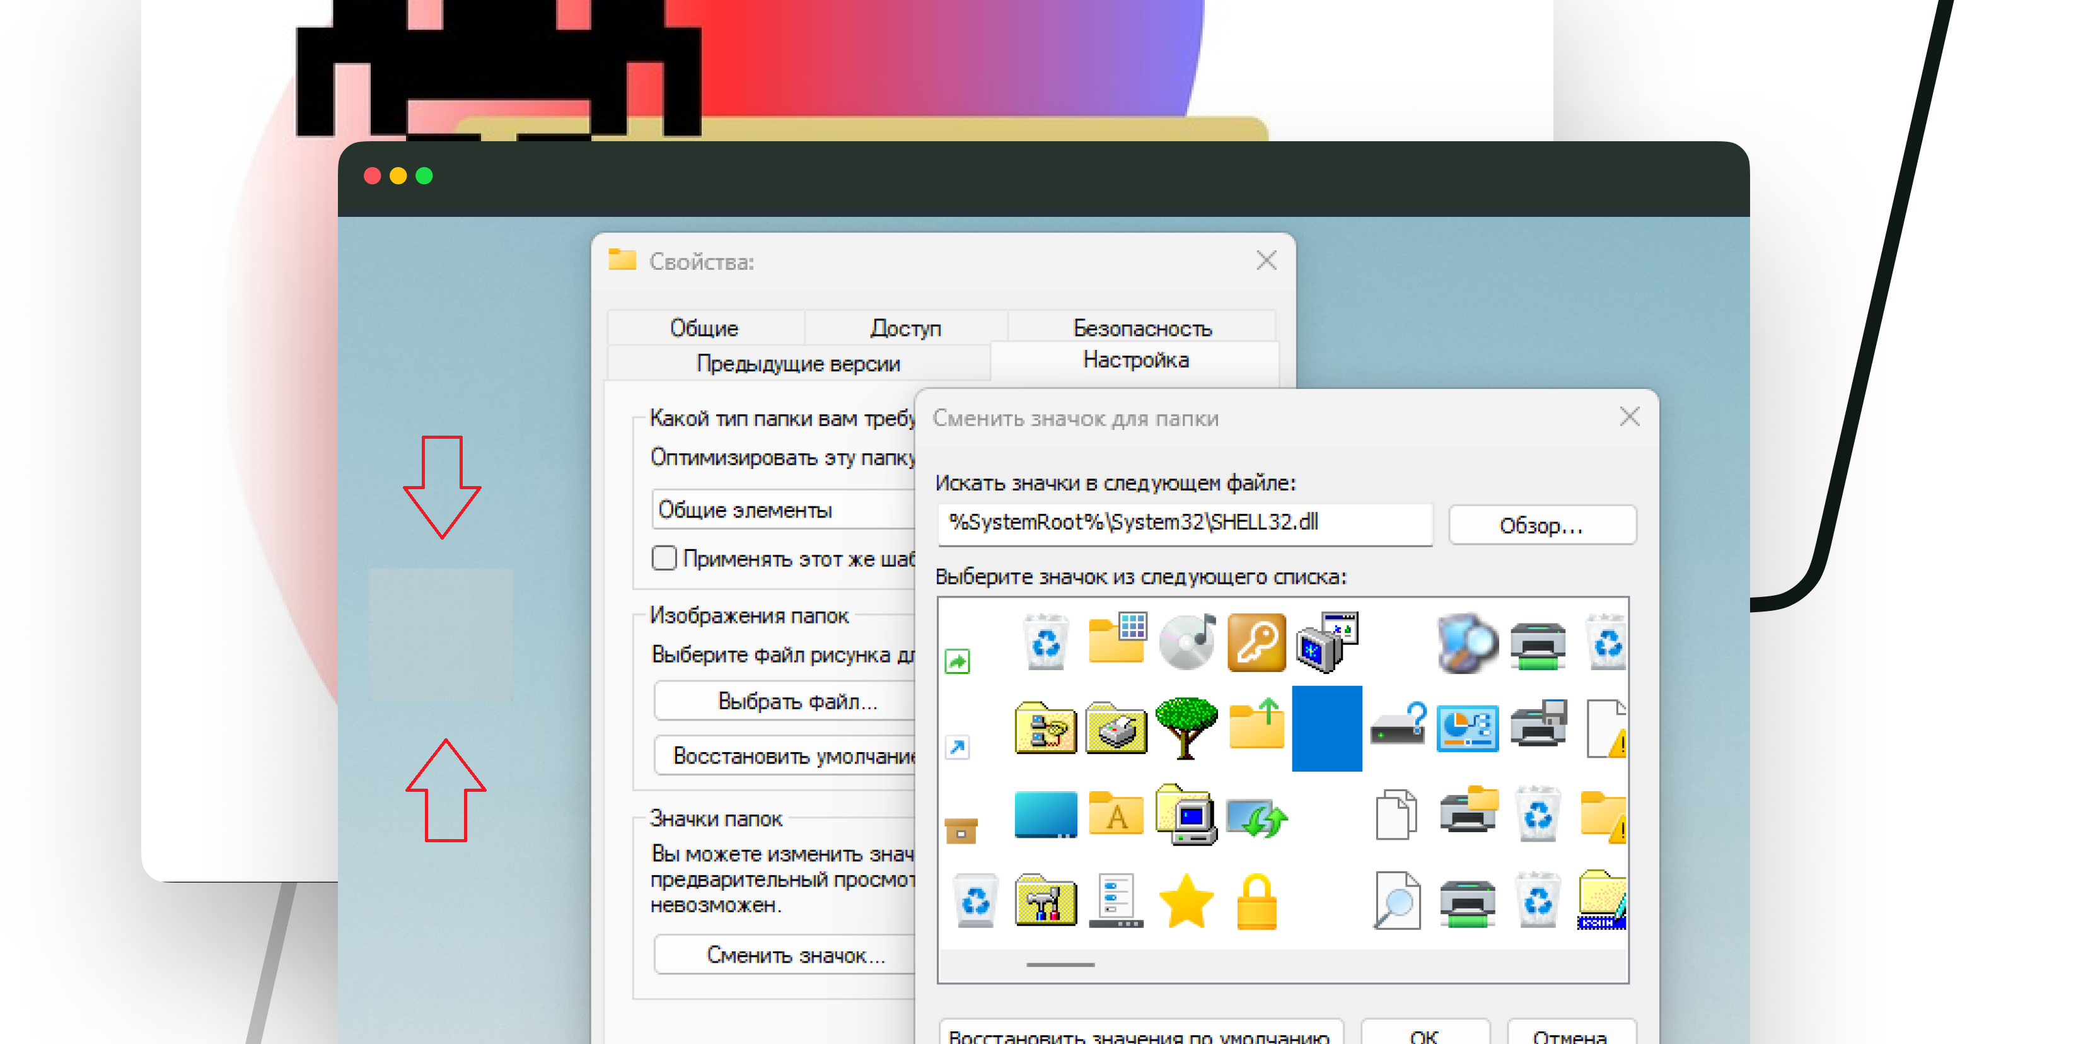Image resolution: width=2088 pixels, height=1044 pixels.
Task: Select the orange key icon
Action: point(1256,643)
